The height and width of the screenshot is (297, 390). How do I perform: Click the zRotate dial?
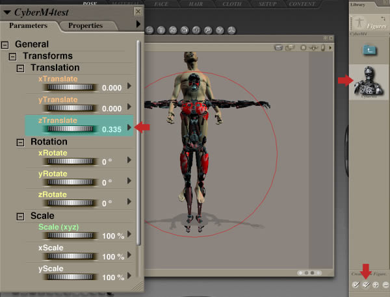pyautogui.click(x=70, y=203)
